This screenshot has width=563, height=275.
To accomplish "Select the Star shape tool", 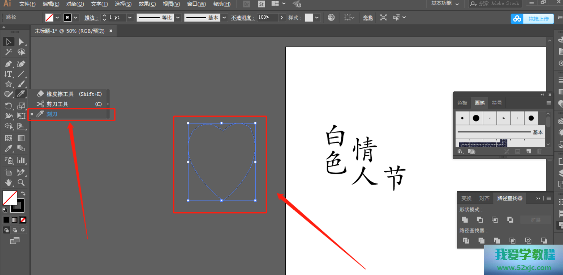I will [8, 84].
